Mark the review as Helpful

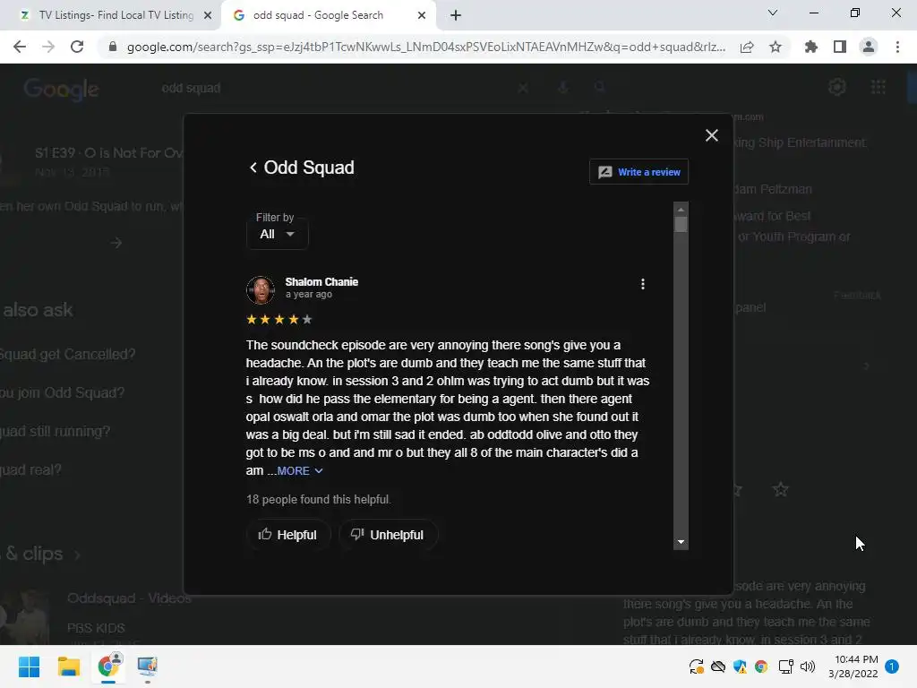tap(287, 535)
